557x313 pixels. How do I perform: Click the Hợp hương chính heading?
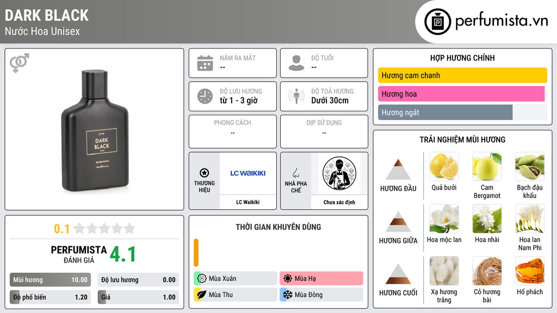(462, 58)
